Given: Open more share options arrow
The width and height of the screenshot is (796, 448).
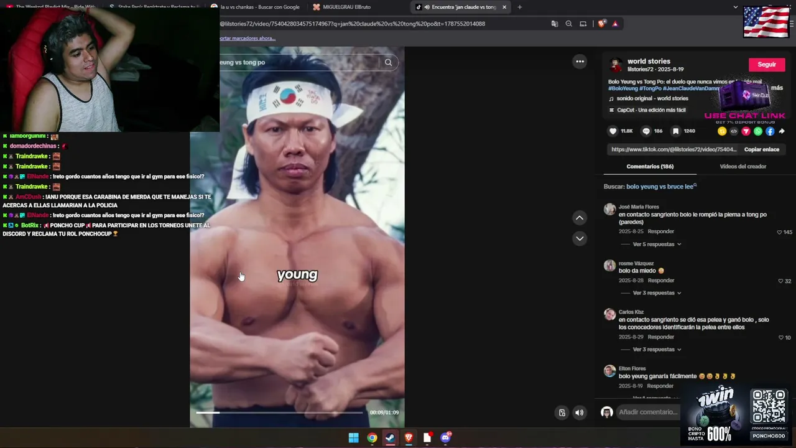Looking at the screenshot, I should click(782, 131).
